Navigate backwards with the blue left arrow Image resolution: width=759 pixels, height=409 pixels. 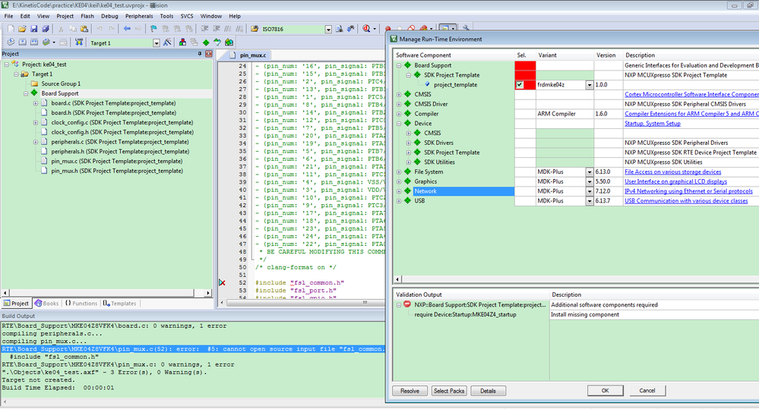tap(127, 29)
